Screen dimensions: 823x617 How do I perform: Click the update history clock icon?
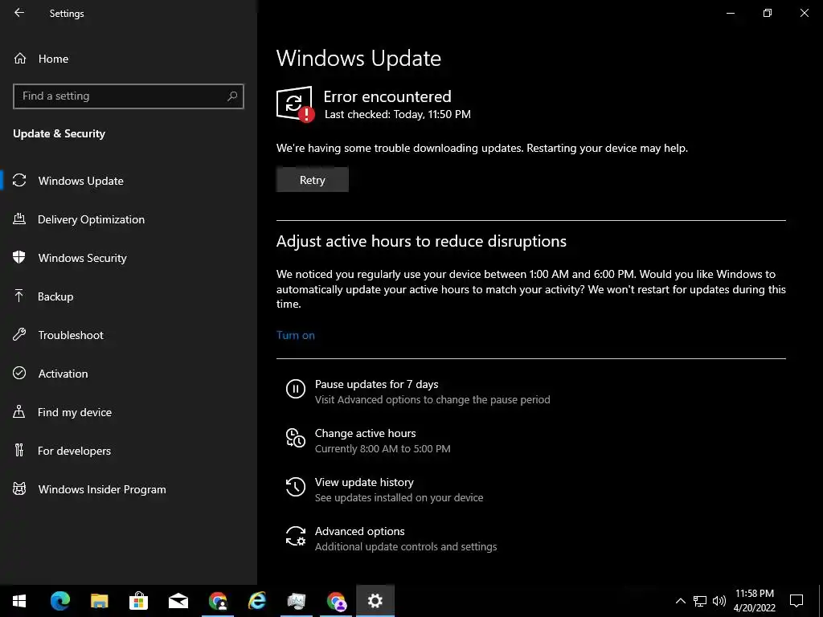[296, 487]
